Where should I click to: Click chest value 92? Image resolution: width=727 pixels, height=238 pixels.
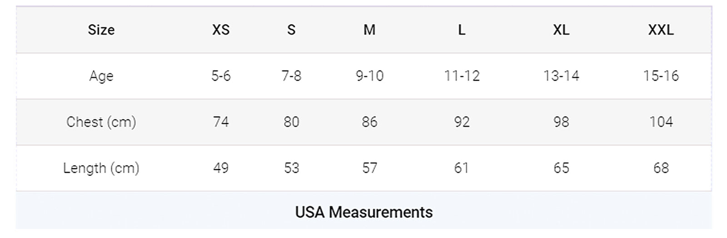tap(461, 122)
